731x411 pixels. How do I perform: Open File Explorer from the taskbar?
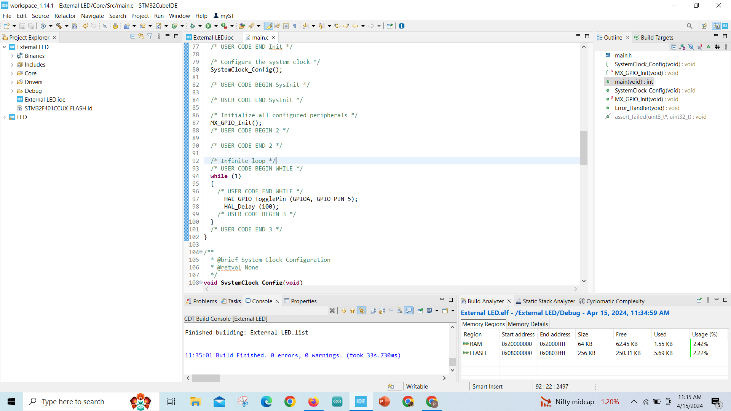[195, 401]
